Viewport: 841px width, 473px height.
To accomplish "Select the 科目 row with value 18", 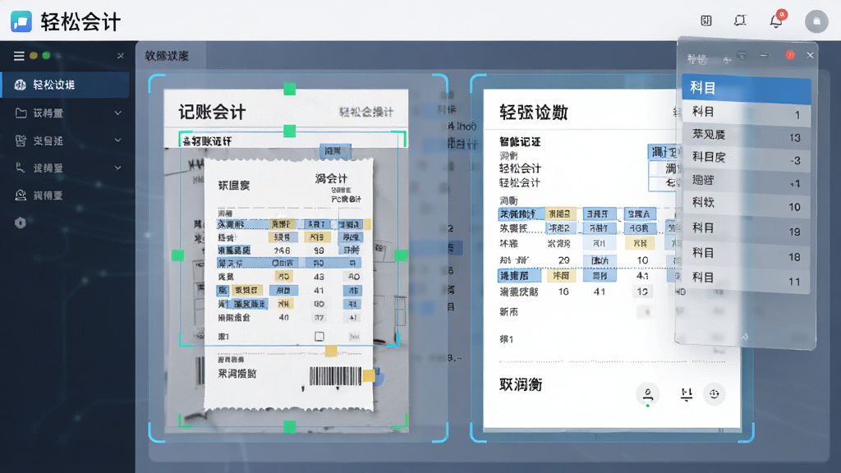I will tap(746, 255).
